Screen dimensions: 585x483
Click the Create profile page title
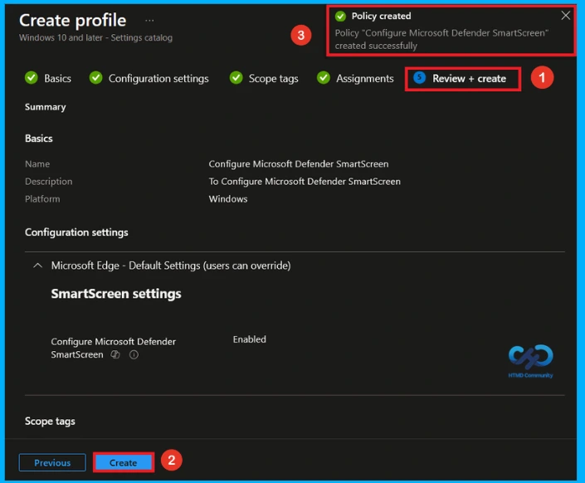[73, 21]
